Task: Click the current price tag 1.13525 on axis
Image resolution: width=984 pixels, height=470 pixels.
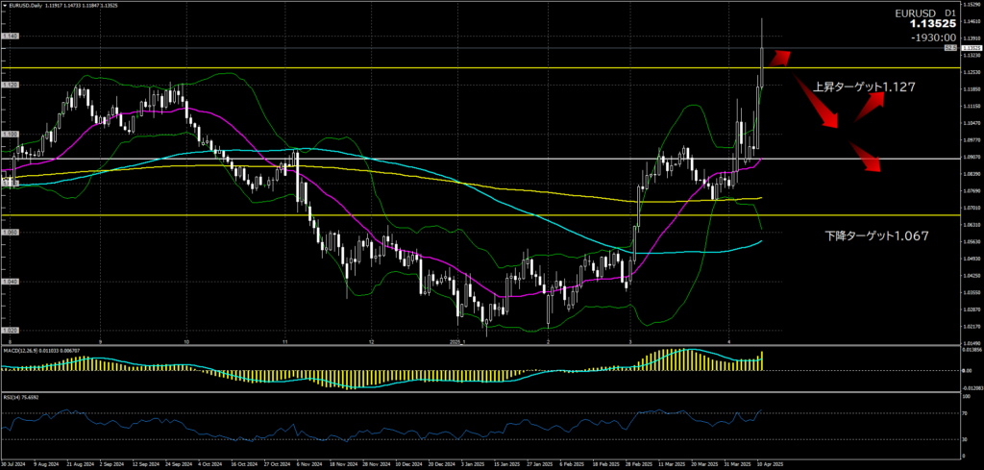Action: pyautogui.click(x=970, y=47)
